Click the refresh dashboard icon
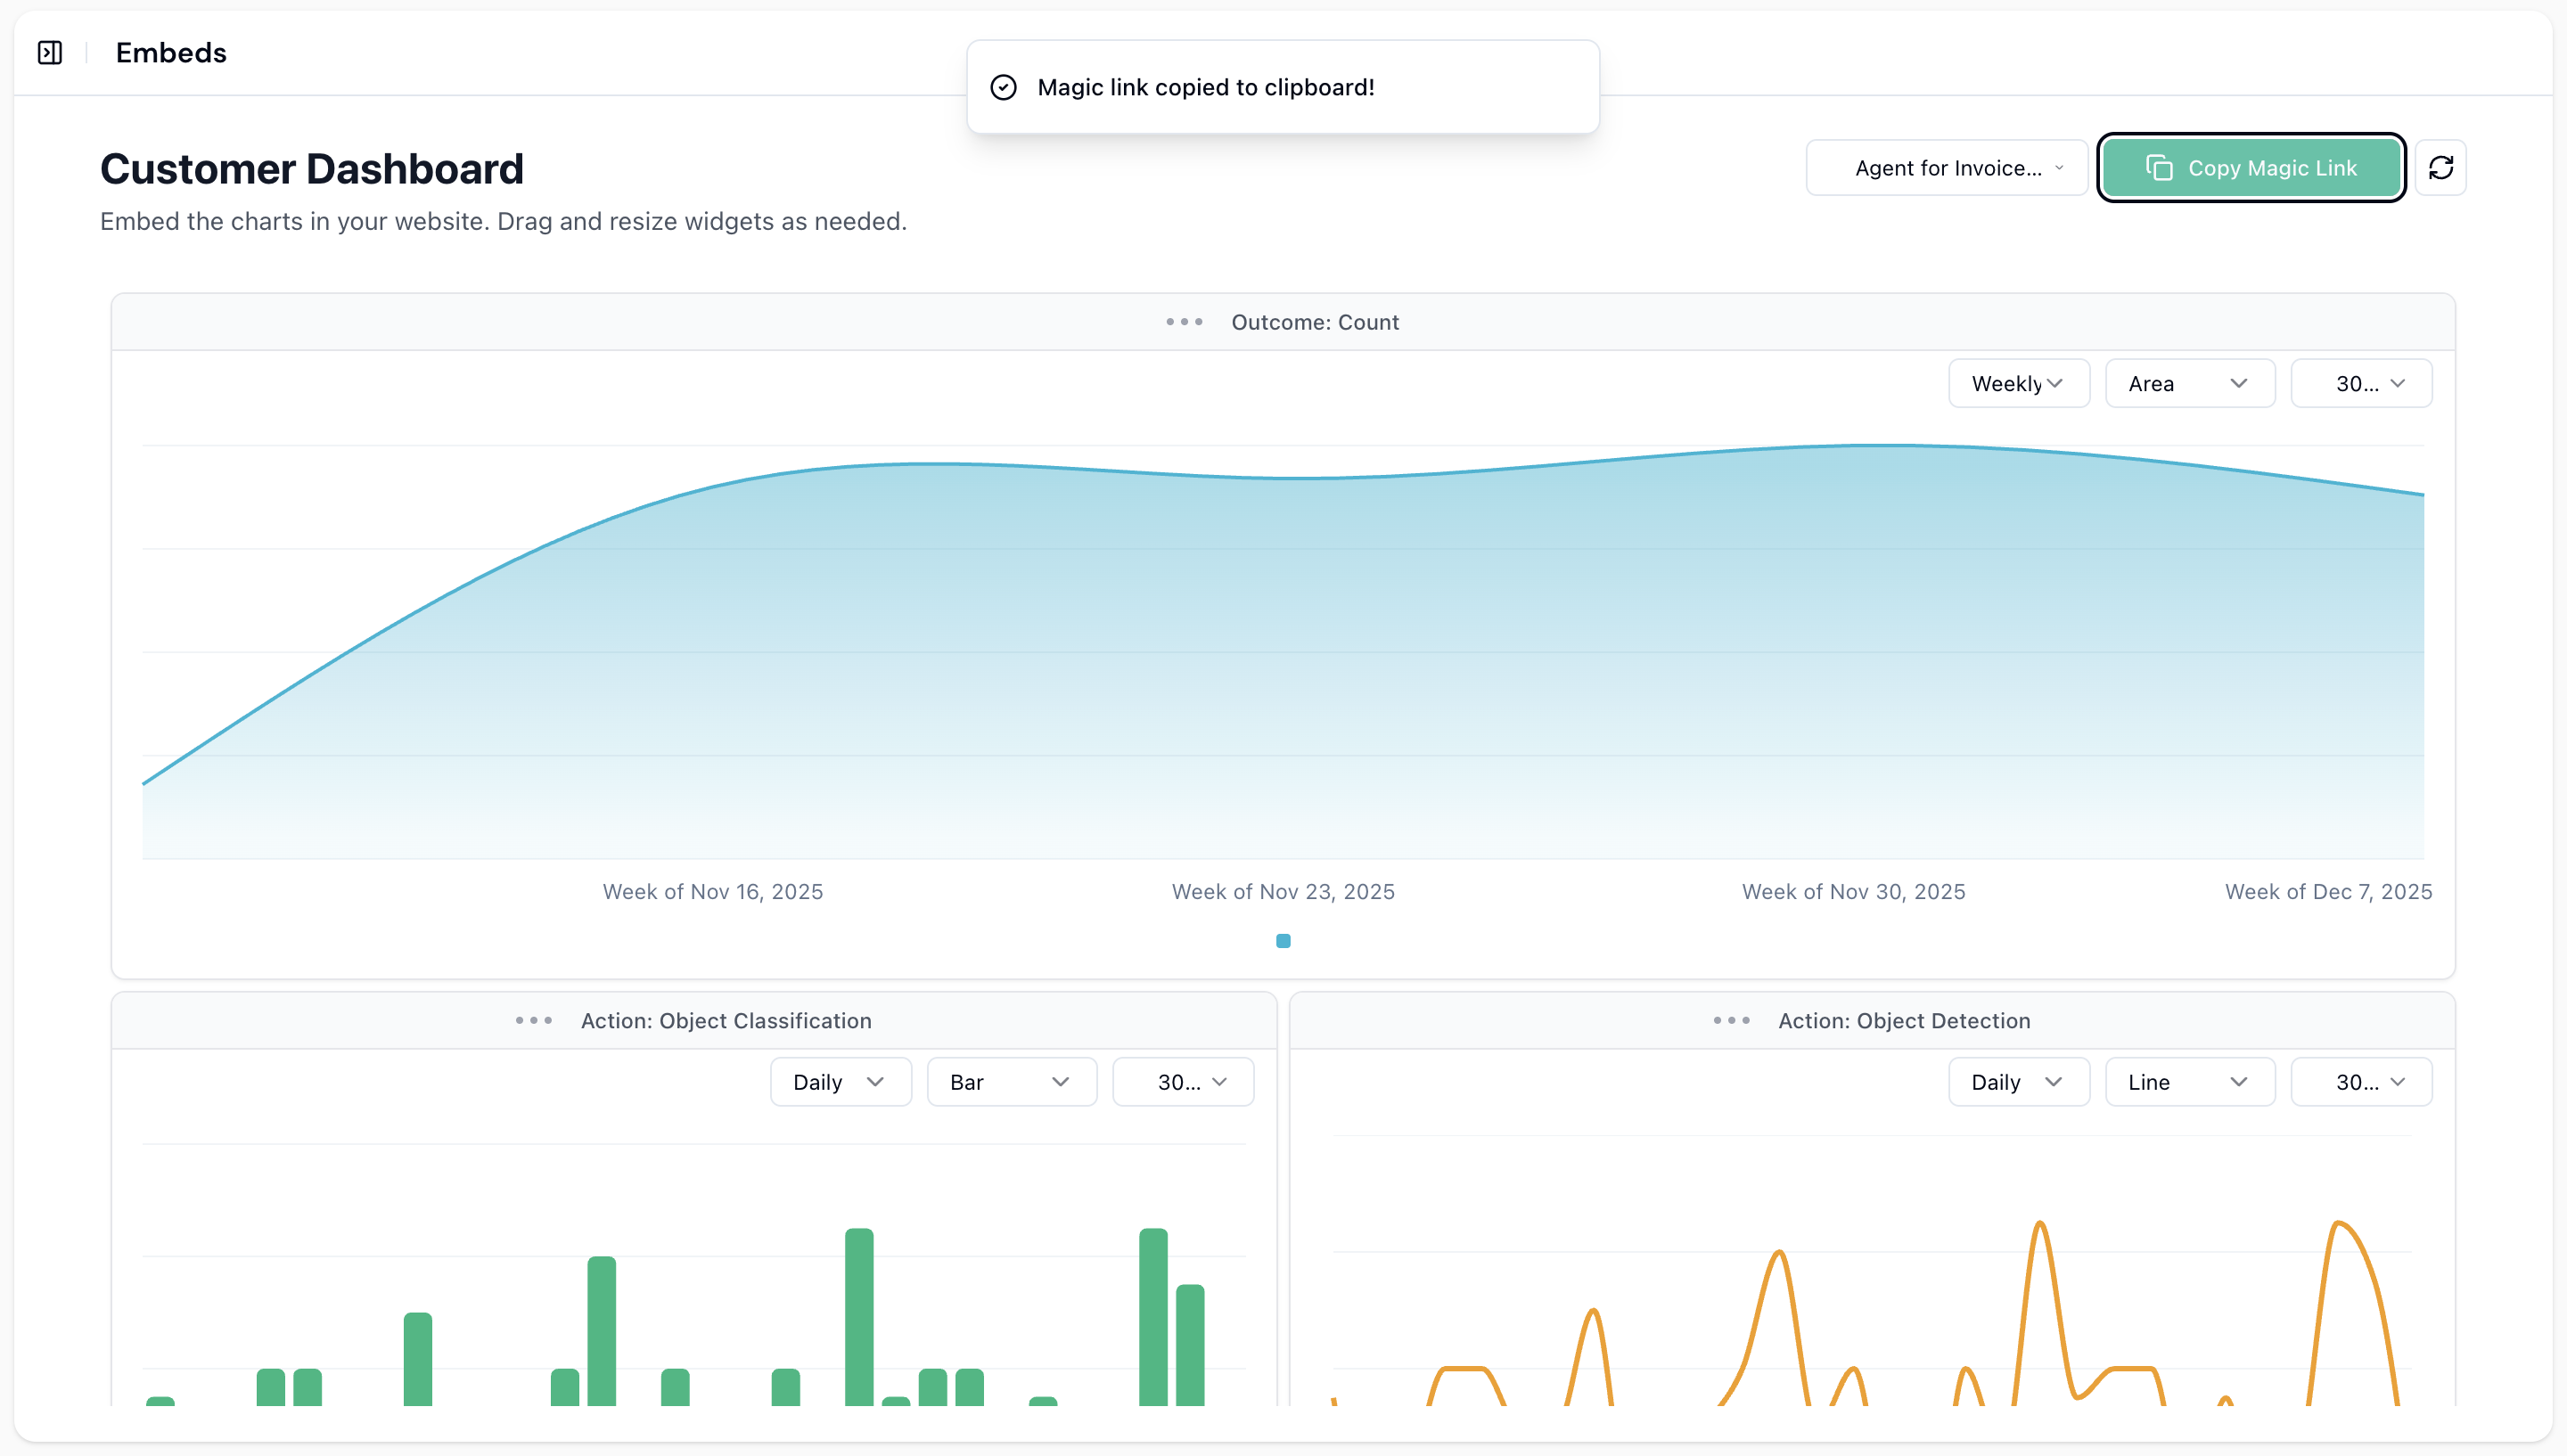Viewport: 2567px width, 1456px height. (x=2440, y=168)
